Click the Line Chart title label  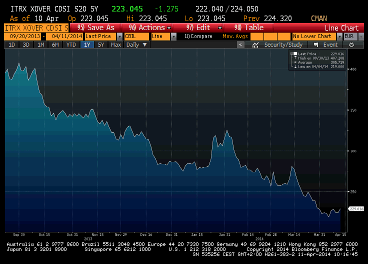coord(341,28)
